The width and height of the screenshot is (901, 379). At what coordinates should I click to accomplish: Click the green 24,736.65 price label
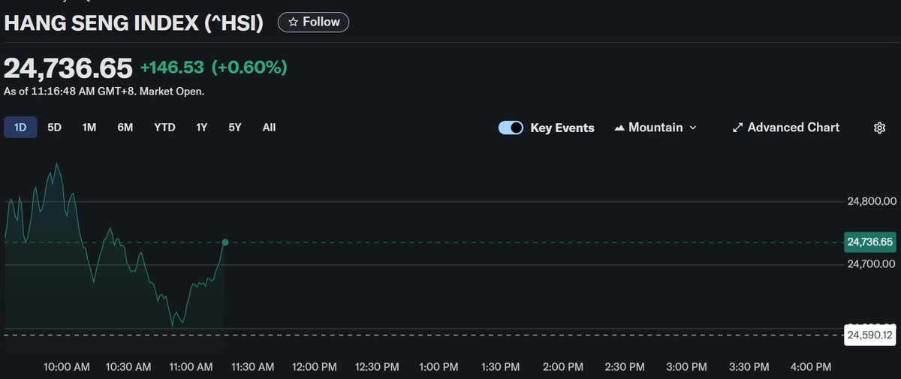coord(871,242)
